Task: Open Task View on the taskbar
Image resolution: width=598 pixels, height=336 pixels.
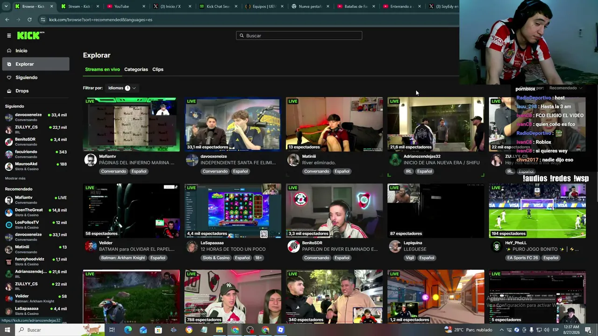Action: pyautogui.click(x=112, y=330)
